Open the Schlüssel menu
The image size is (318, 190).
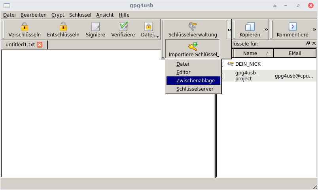click(x=80, y=15)
